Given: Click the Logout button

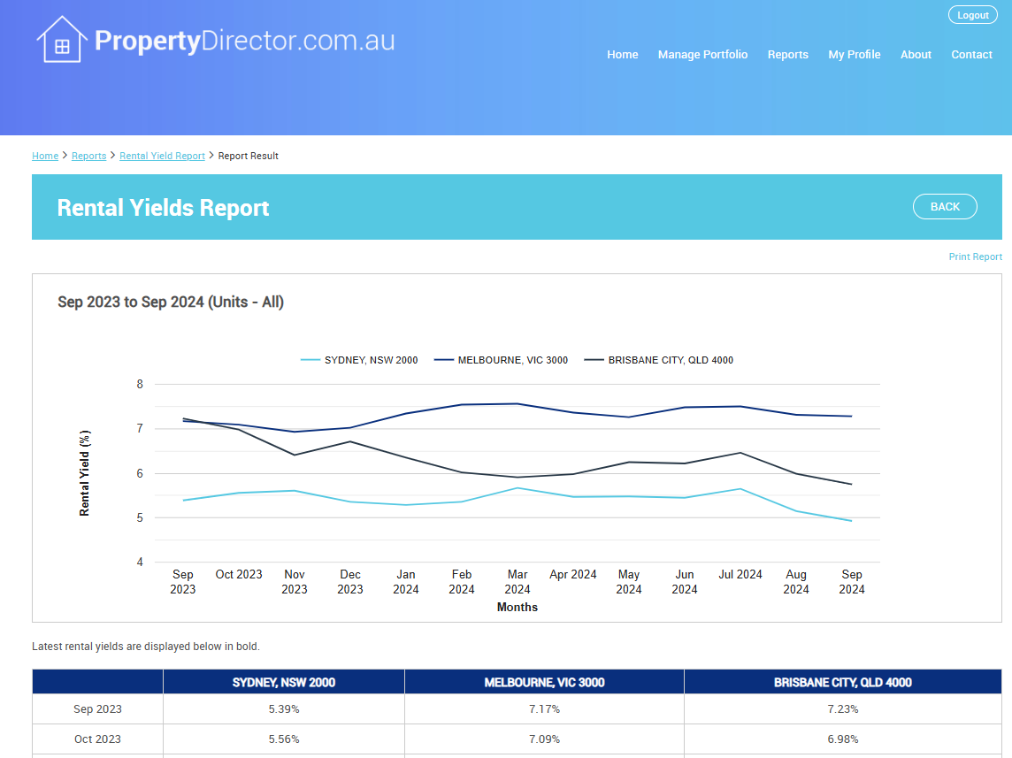Looking at the screenshot, I should tap(972, 14).
